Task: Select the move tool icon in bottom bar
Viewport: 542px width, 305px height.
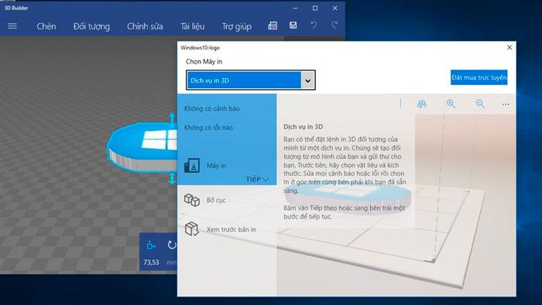Action: [151, 245]
